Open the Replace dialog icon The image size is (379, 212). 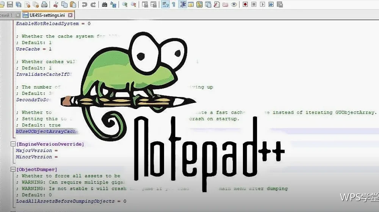[113, 4]
